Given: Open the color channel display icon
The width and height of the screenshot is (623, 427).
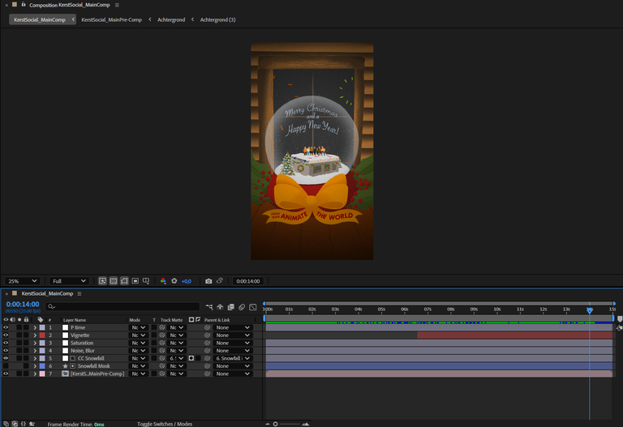Looking at the screenshot, I should [162, 281].
